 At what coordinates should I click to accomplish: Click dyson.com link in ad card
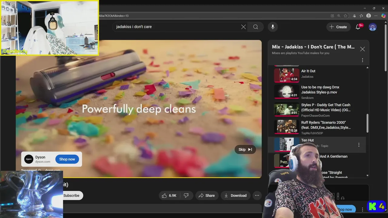click(43, 162)
